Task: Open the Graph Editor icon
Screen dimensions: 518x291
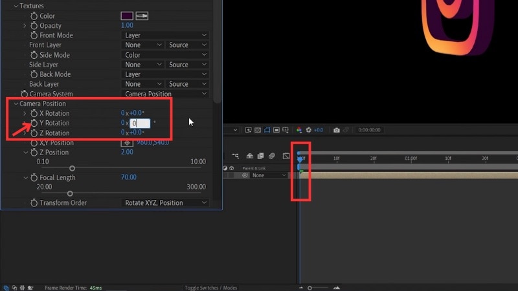Action: tap(286, 156)
